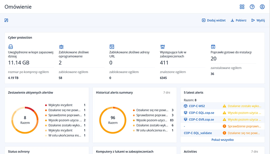
Task: Click the Status ochrony widget title
Action: coord(19,152)
